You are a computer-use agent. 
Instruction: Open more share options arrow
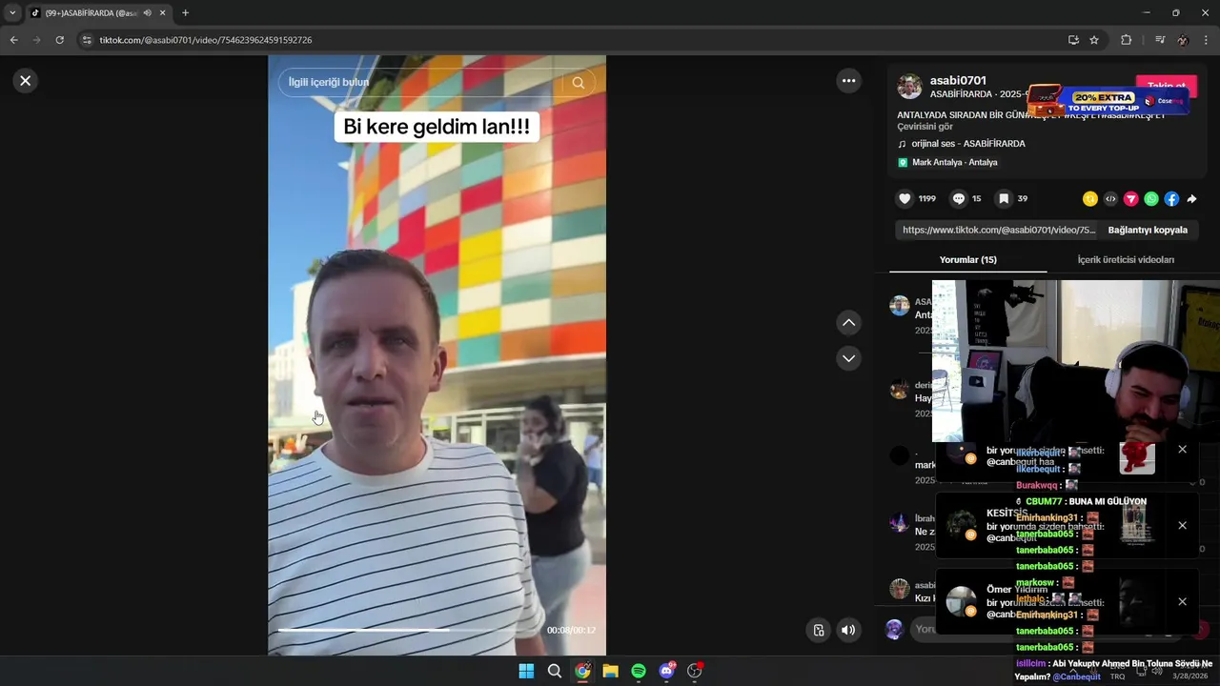(x=1191, y=199)
